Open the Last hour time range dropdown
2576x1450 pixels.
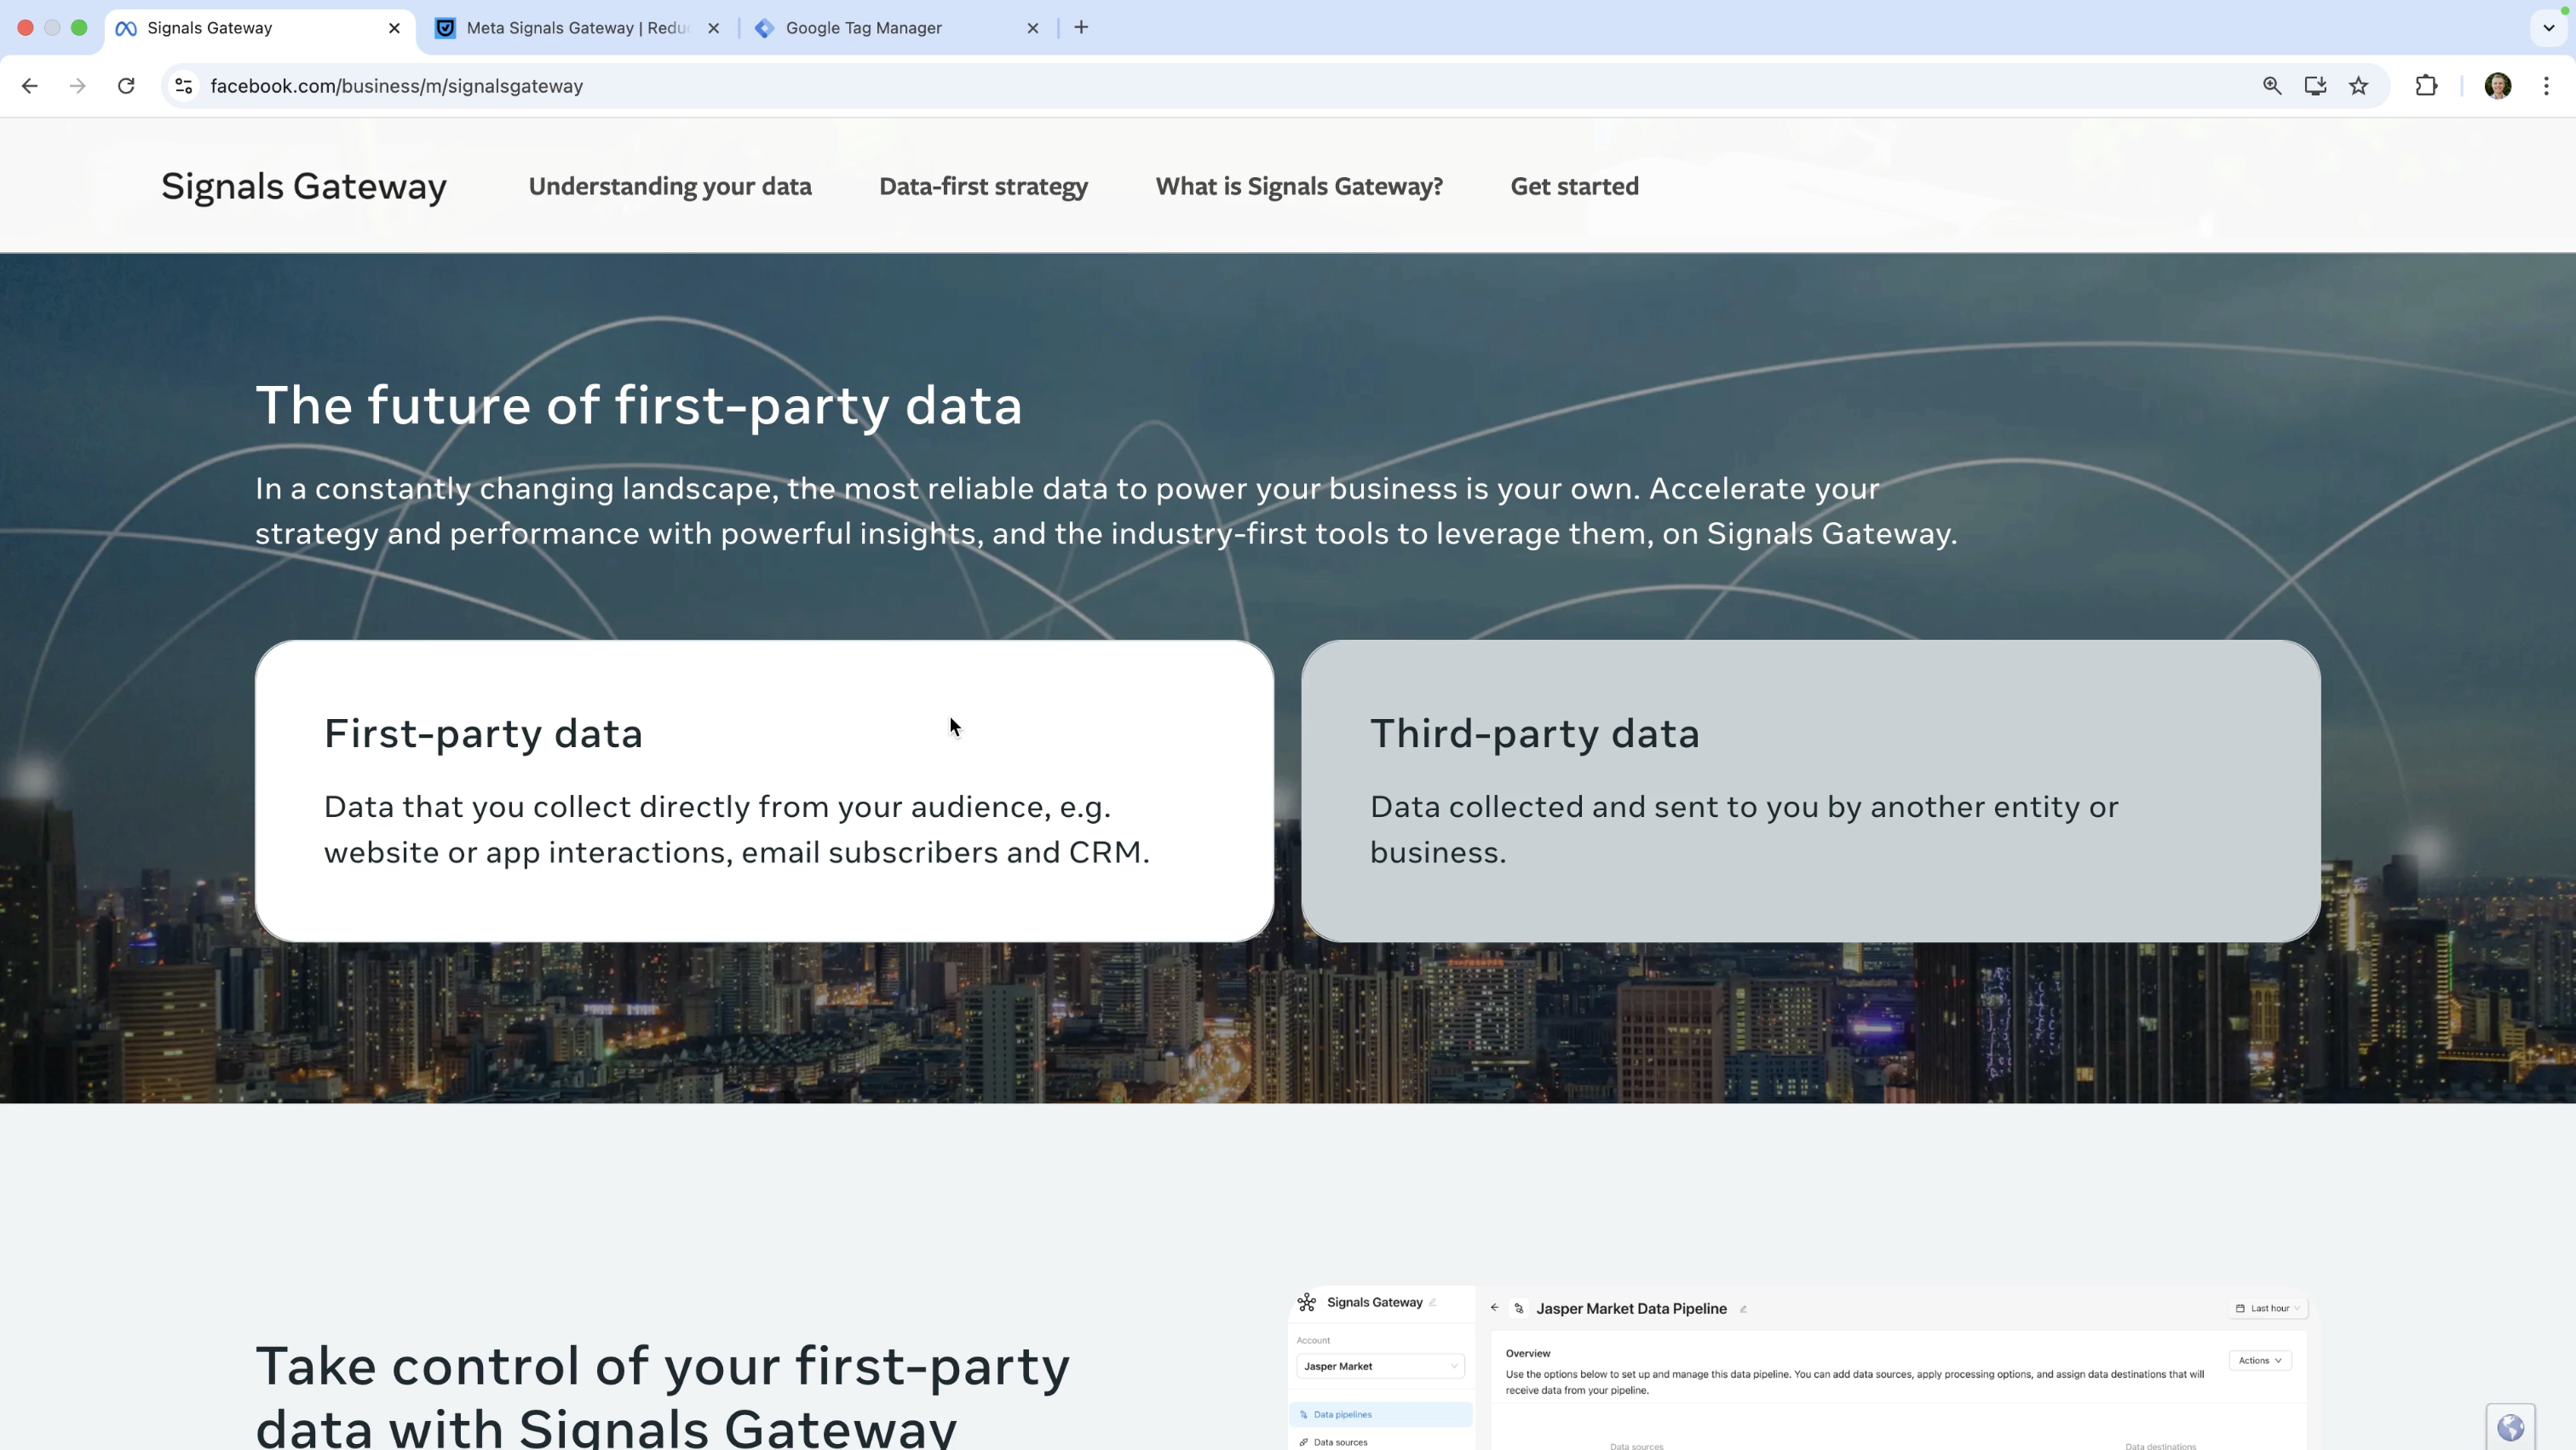pos(2267,1308)
